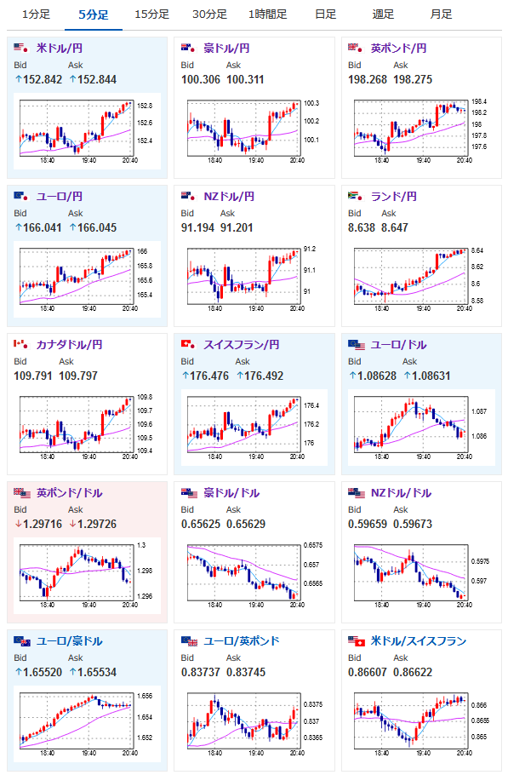Click the USD/CHF flag icon beside 米ドル/スイスフラン
508x775 pixels.
click(x=356, y=641)
